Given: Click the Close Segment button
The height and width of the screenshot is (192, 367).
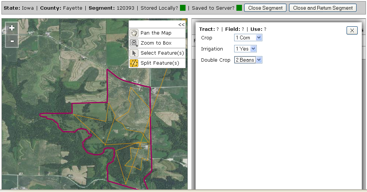Looking at the screenshot, I should (x=265, y=8).
